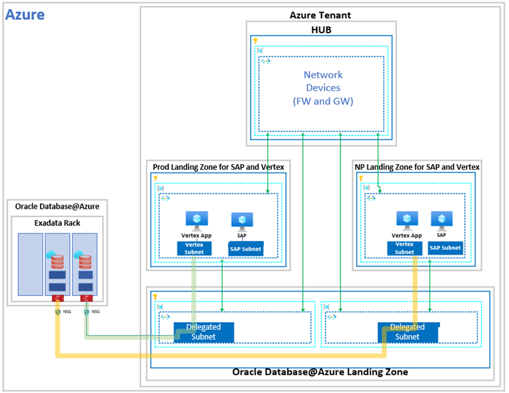Click the "HUB" heading
This screenshot has height=393, width=509.
322,30
